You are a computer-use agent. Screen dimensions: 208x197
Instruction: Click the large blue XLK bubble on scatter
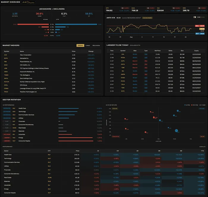(176, 131)
